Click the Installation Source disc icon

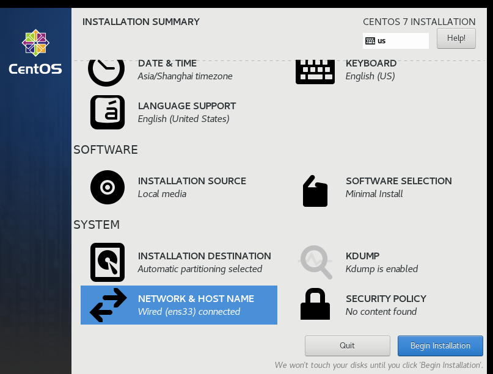tap(108, 187)
